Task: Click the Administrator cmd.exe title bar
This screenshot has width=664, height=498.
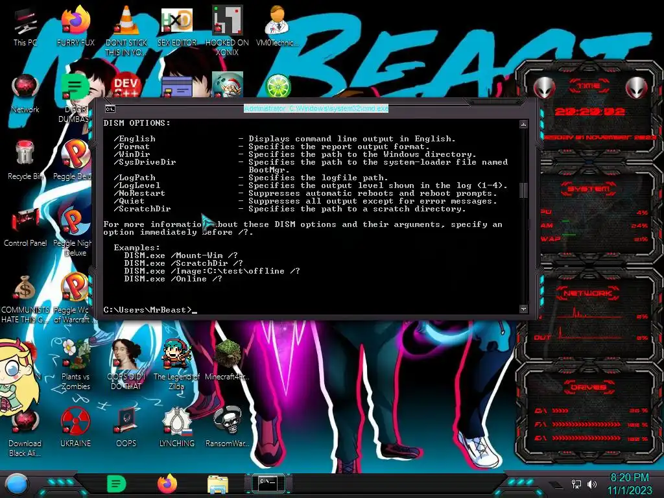Action: click(x=316, y=109)
